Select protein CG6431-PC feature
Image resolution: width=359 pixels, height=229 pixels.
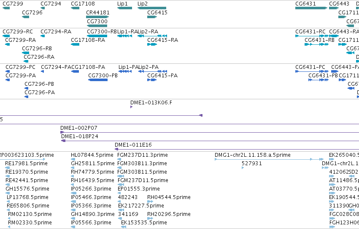click(x=312, y=71)
